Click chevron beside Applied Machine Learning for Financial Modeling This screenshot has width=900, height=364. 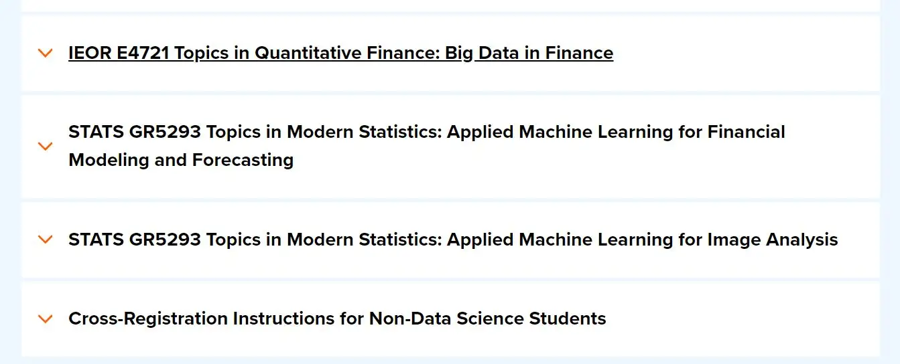pyautogui.click(x=46, y=146)
